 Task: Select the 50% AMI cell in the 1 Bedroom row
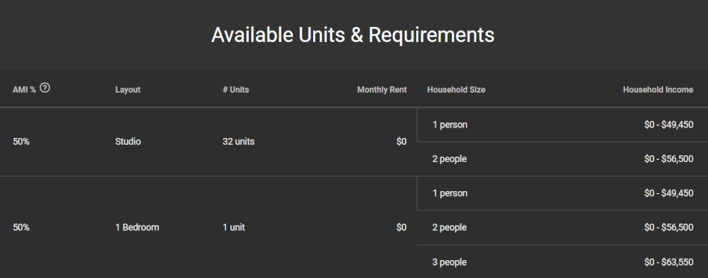[x=21, y=228]
